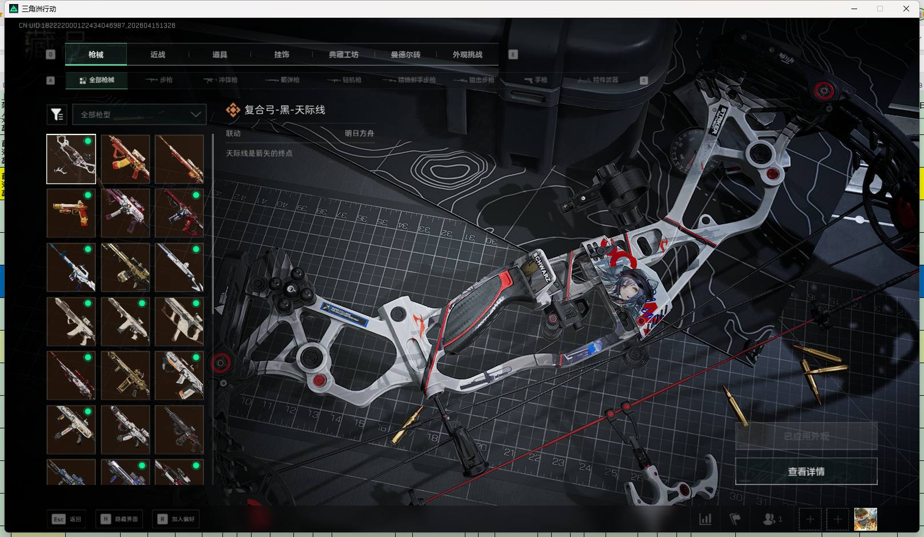924x537 pixels.
Task: Open the player avatar at bottom right
Action: point(866,519)
